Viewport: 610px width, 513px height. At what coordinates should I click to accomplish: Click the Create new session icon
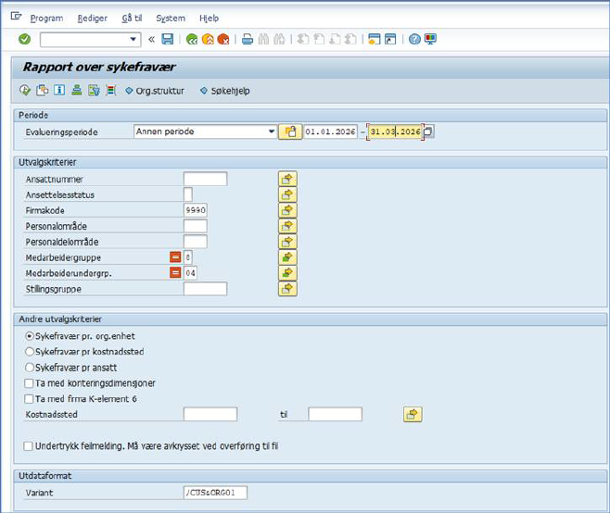[x=374, y=39]
